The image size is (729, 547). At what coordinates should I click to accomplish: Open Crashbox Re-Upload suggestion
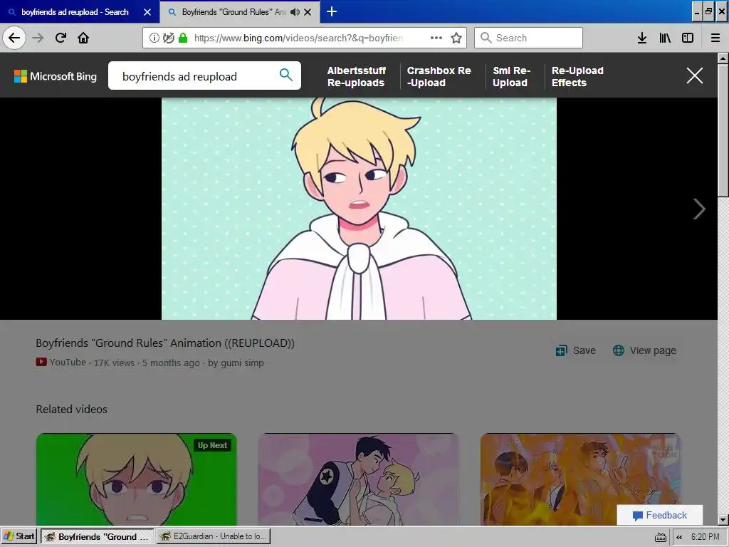click(439, 77)
